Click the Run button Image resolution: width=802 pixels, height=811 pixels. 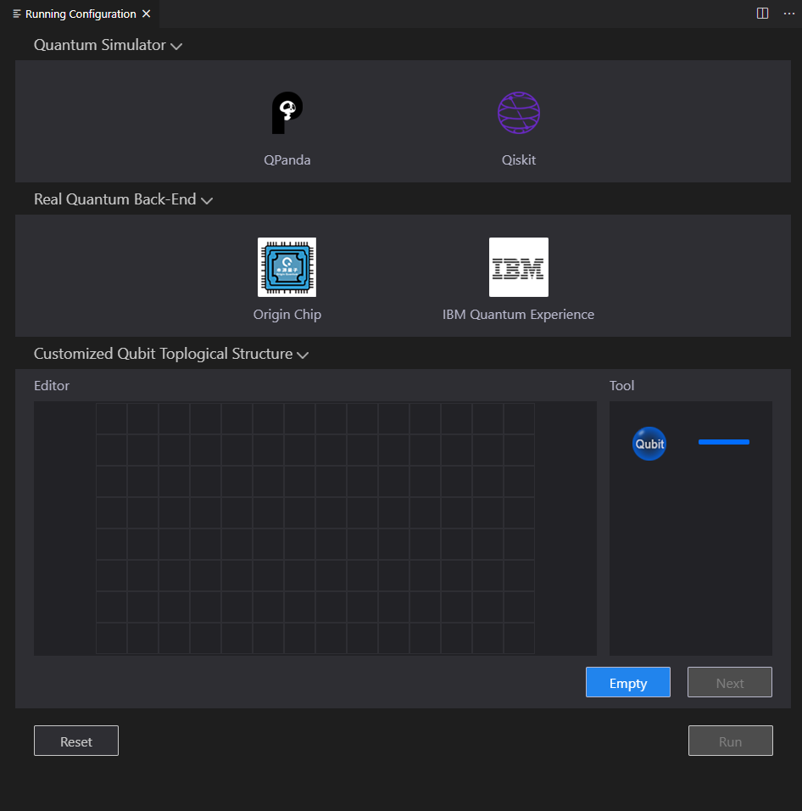[x=730, y=741]
